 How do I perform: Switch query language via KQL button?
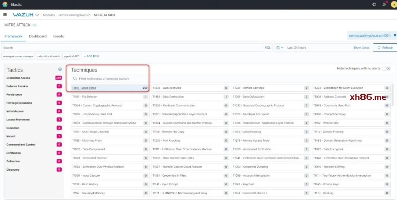268,48
